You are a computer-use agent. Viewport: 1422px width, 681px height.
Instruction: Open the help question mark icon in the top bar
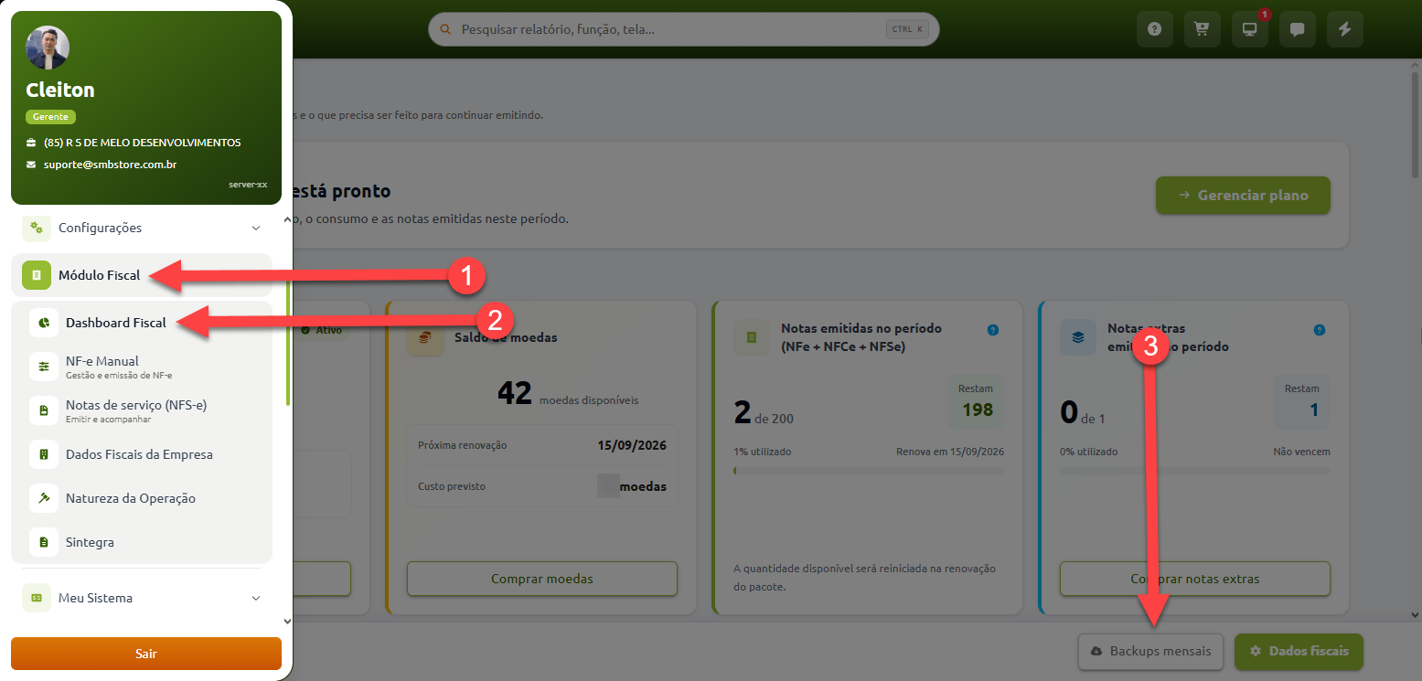[1154, 29]
